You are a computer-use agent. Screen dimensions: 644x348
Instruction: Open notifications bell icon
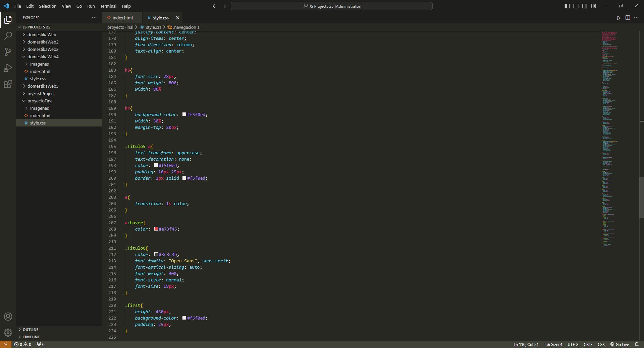pyautogui.click(x=637, y=344)
